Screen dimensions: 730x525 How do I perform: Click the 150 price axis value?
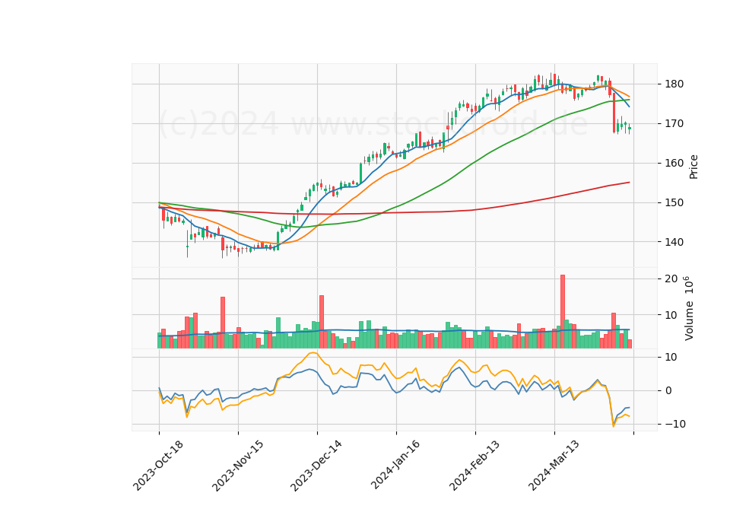674,202
